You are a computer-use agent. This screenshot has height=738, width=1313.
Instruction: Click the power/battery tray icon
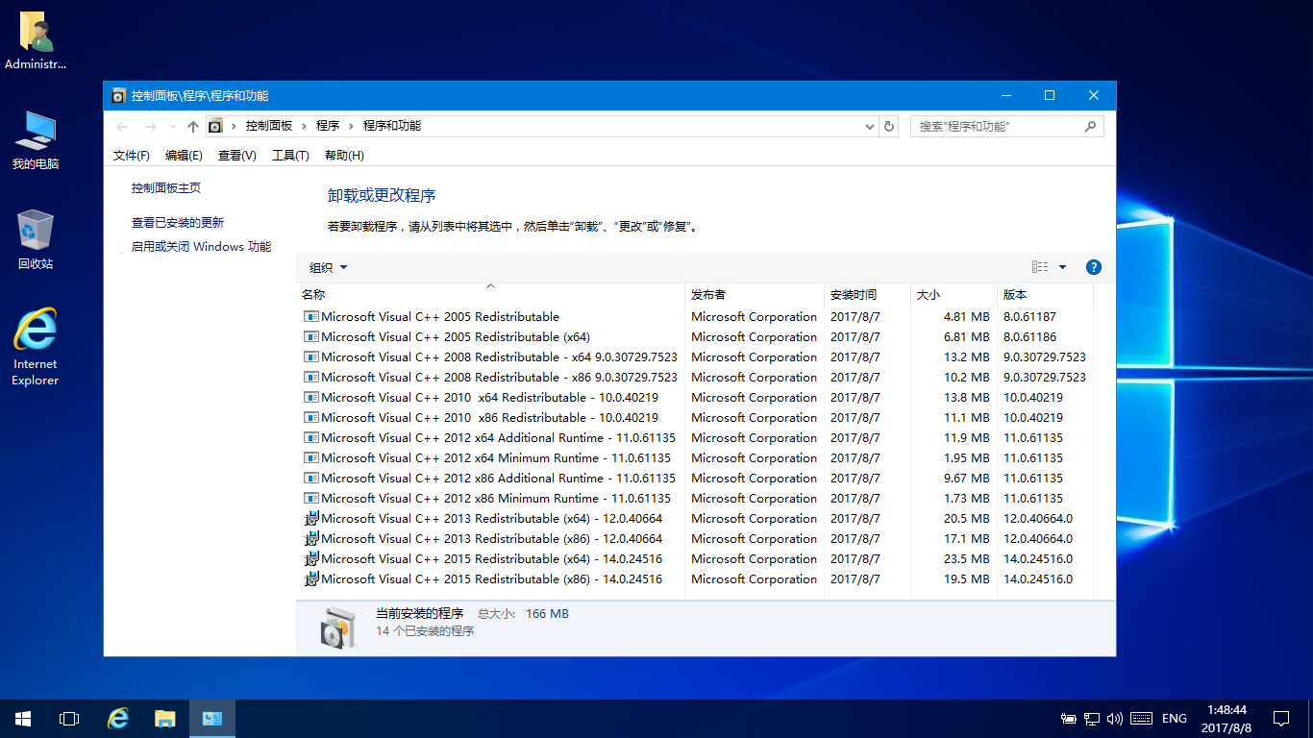1068,718
